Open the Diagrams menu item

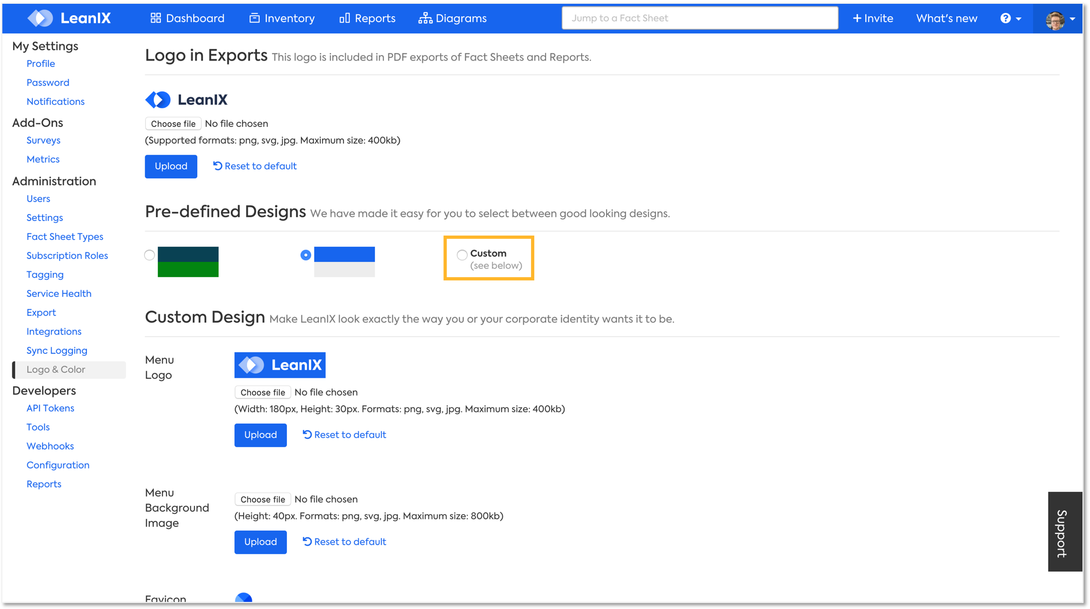[x=453, y=18]
